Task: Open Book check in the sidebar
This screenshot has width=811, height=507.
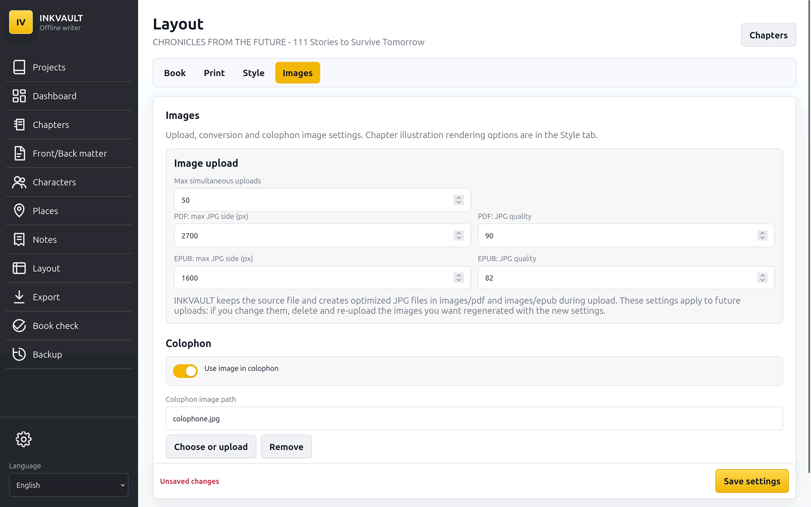Action: (x=69, y=325)
